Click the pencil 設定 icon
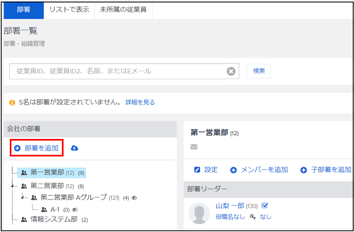354x232 pixels. click(197, 170)
